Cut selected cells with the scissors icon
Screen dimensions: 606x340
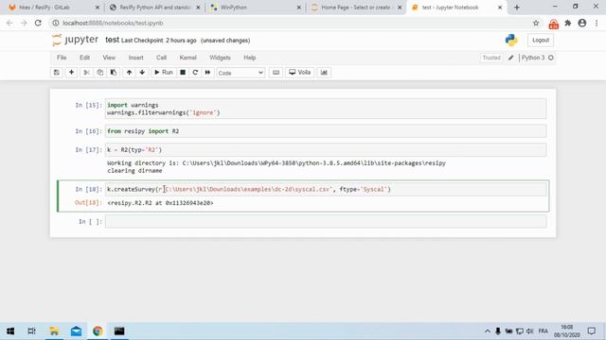pos(86,73)
